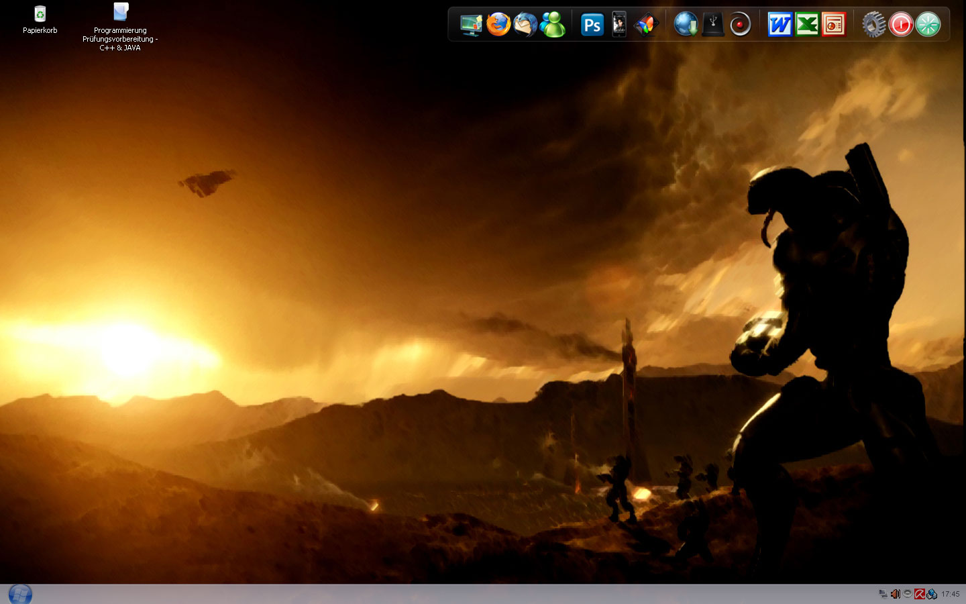Screen dimensions: 966x604
Task: Open the USB drive dock icon
Action: tap(712, 25)
